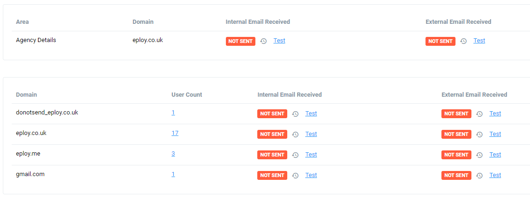View external email history for eploy.me
Screen dimensions: 530x199
[x=479, y=155]
